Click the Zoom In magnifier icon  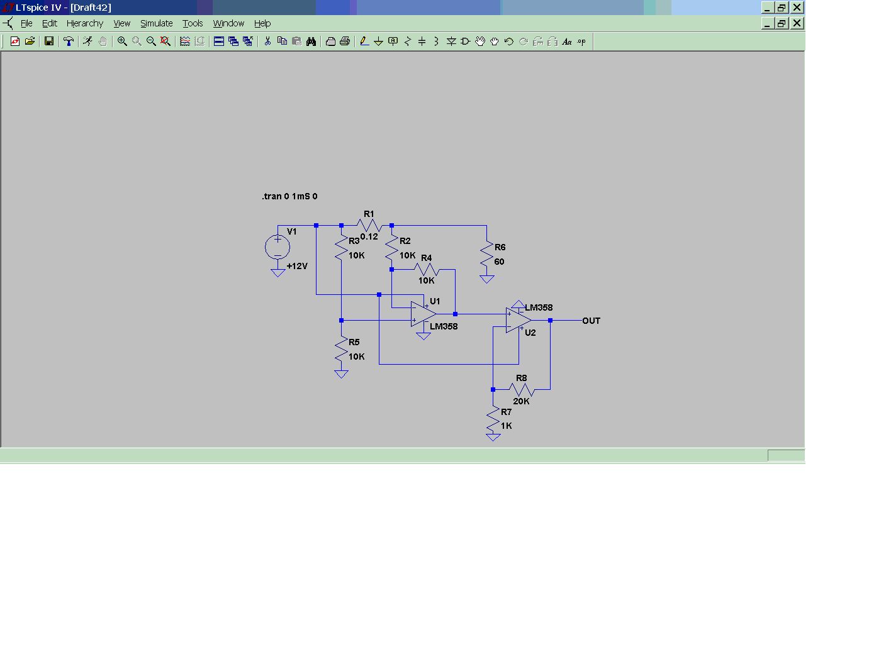pos(122,41)
